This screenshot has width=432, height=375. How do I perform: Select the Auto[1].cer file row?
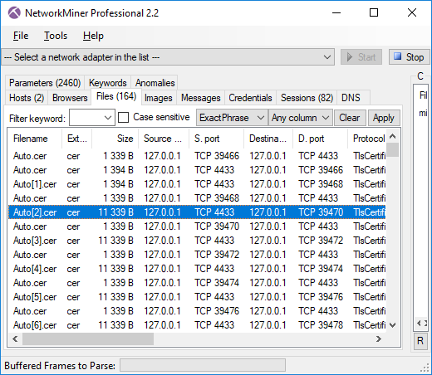(x=197, y=184)
